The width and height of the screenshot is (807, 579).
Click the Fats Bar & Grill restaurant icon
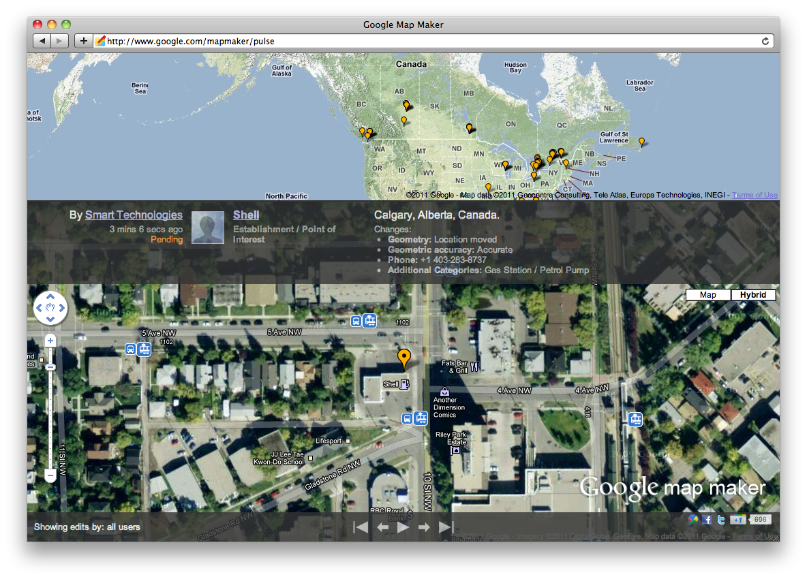pyautogui.click(x=474, y=367)
